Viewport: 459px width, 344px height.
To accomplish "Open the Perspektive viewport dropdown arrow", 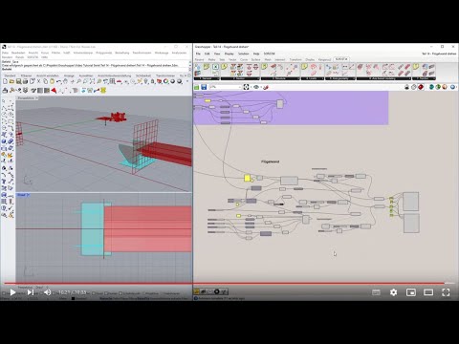I will coord(36,98).
